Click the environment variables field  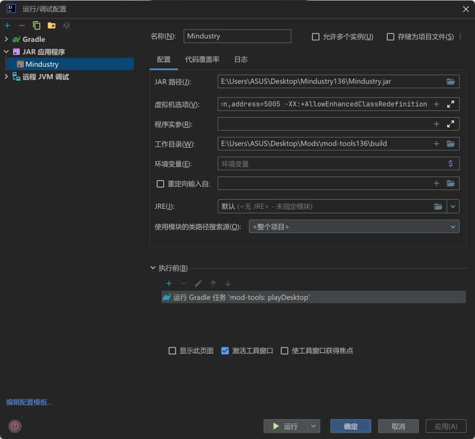(338, 163)
